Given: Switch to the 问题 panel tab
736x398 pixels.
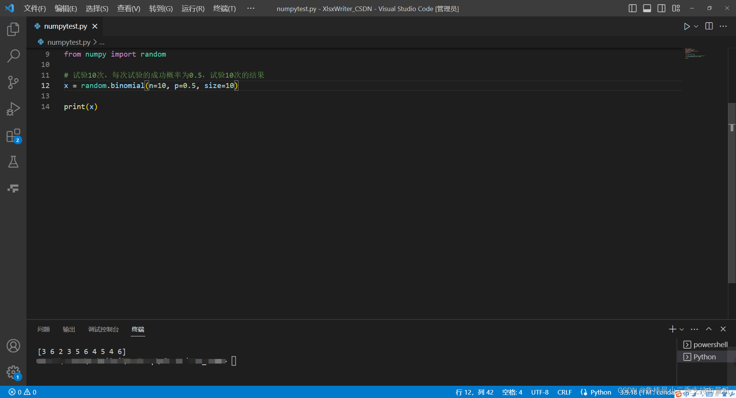Looking at the screenshot, I should click(x=44, y=329).
